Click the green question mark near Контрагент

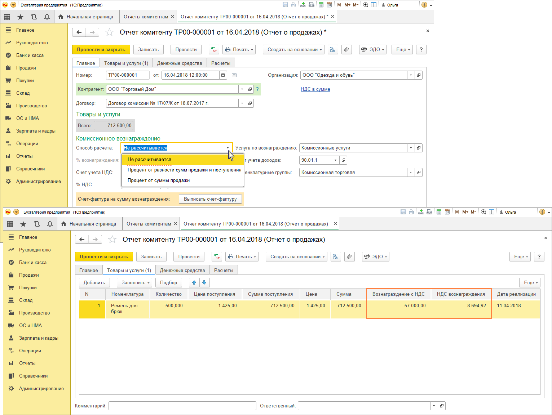click(257, 89)
